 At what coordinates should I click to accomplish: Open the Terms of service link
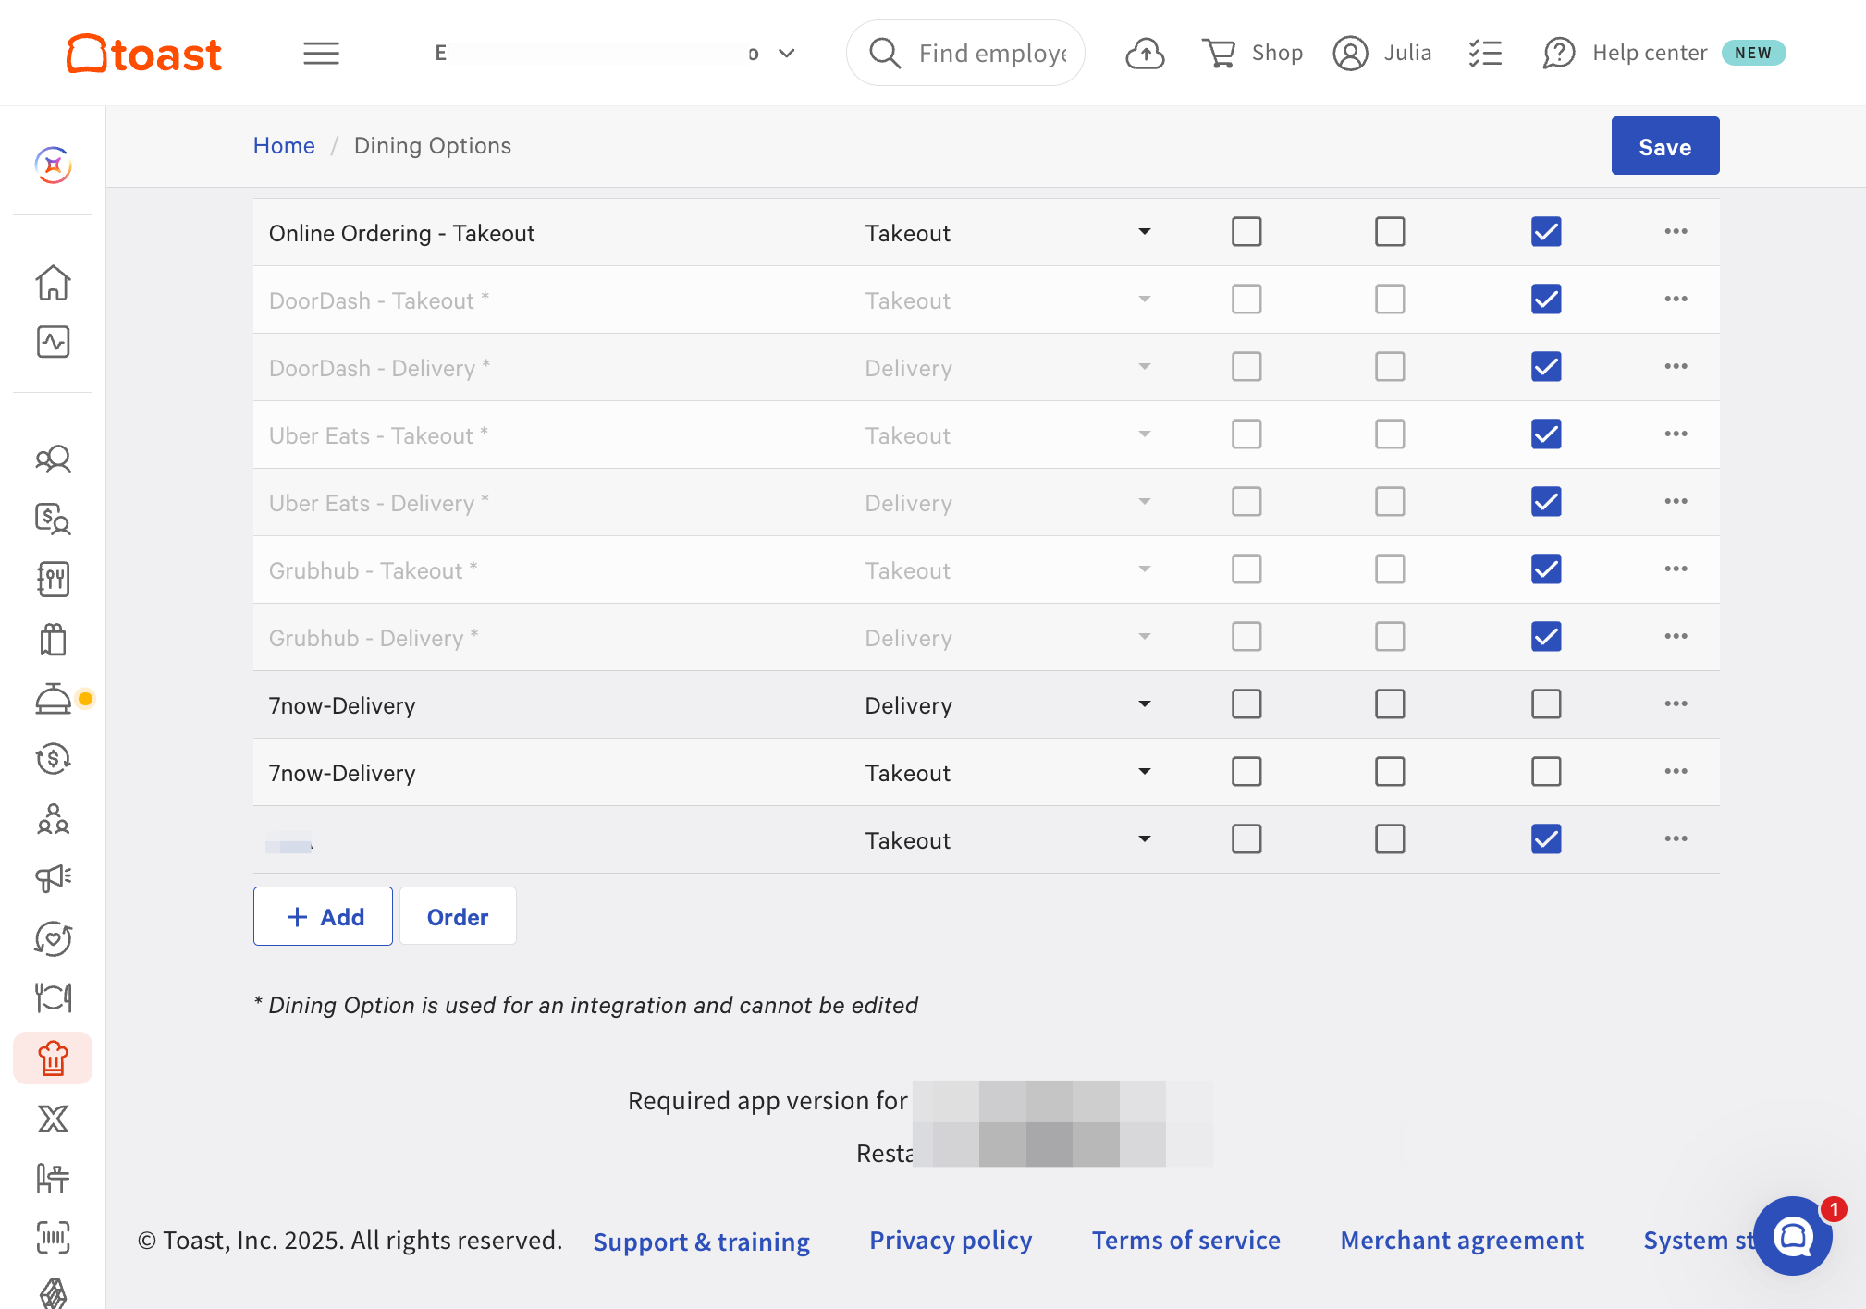[x=1185, y=1241]
